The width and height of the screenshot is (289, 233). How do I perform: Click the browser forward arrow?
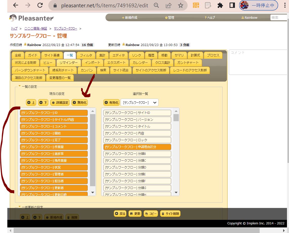(x=28, y=5)
